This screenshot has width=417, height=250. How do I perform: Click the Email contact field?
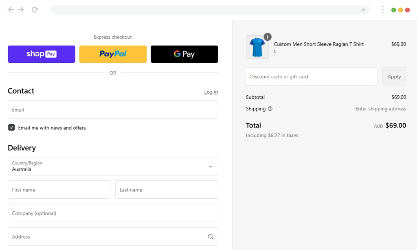113,110
